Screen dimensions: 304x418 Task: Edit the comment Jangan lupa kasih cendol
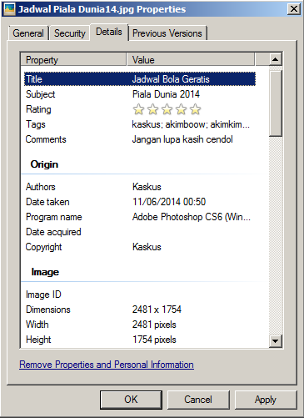pos(182,139)
